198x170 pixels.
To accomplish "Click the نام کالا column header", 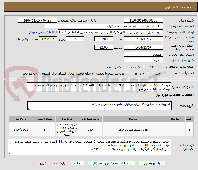I will click(x=133, y=119).
